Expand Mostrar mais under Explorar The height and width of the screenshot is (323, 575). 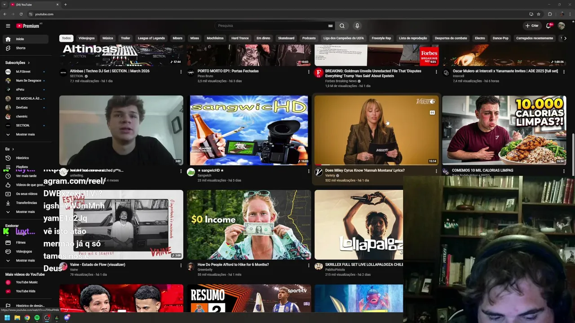[26, 260]
